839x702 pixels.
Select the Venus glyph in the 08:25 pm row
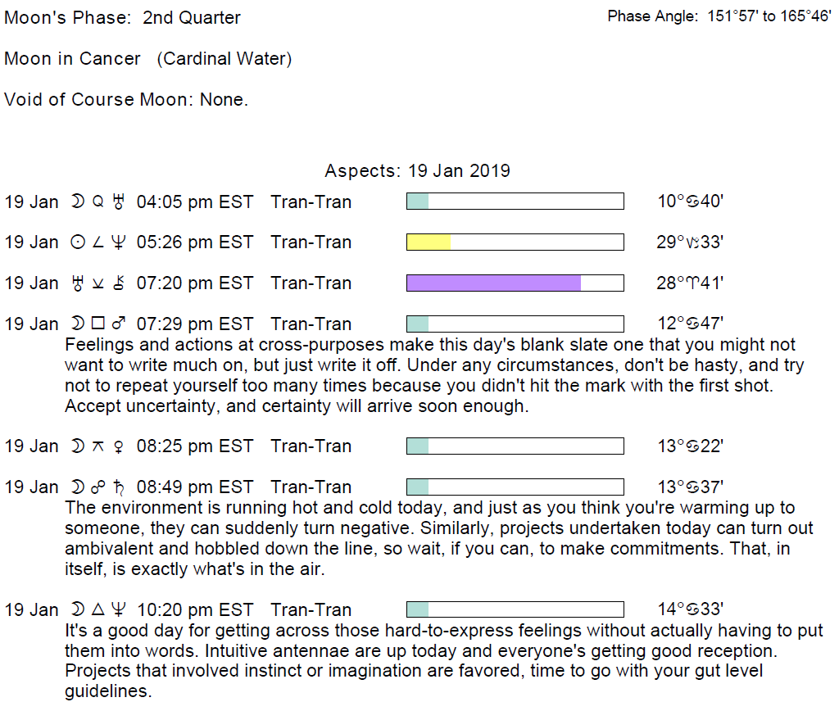[120, 446]
